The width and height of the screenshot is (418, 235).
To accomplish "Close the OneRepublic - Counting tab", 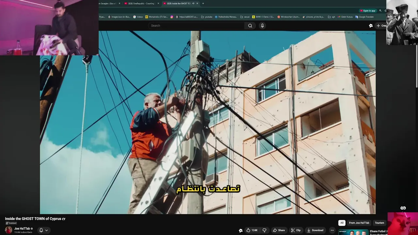I will point(158,4).
